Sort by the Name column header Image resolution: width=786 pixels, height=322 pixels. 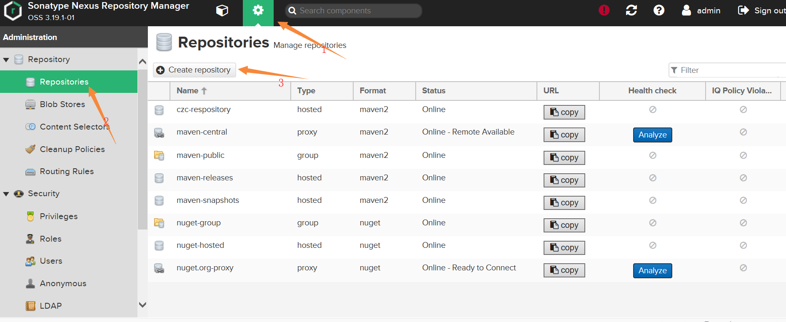230,91
